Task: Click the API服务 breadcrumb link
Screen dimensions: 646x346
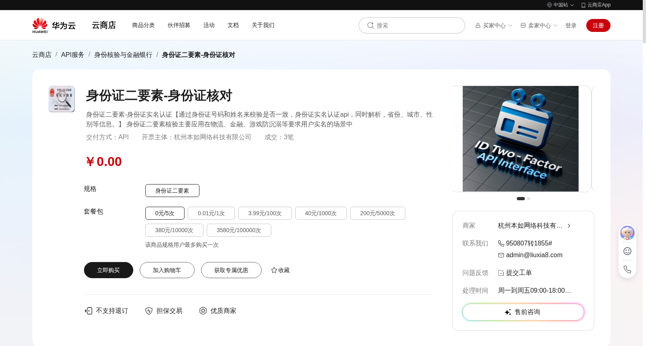Action: (x=73, y=55)
